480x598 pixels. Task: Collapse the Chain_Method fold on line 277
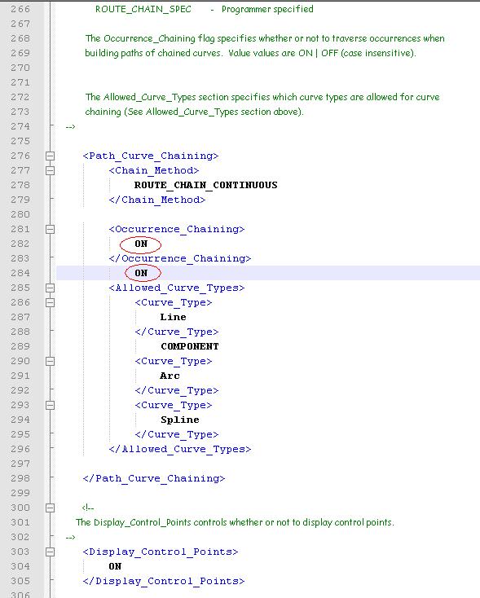click(x=50, y=170)
